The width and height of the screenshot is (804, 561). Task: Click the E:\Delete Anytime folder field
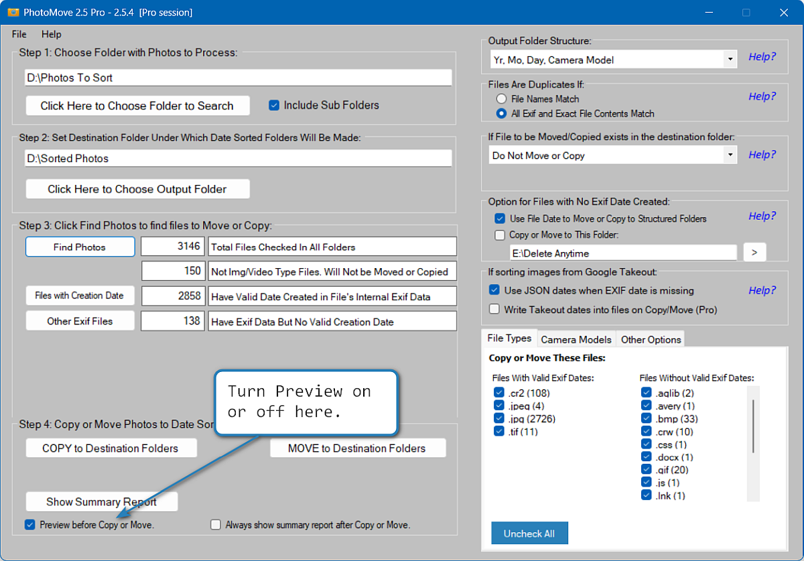coord(623,253)
